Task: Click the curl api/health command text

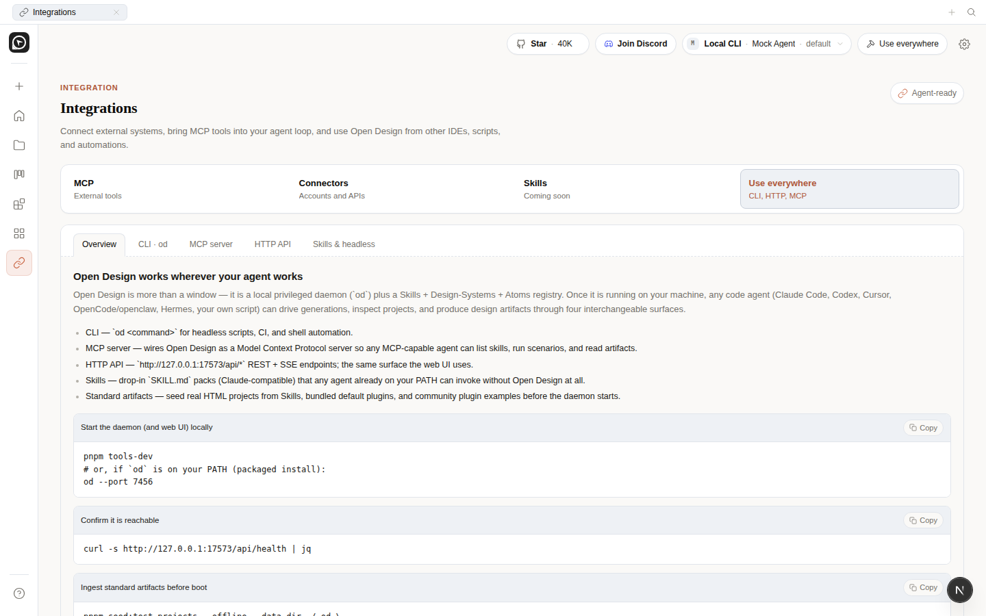Action: (x=197, y=549)
